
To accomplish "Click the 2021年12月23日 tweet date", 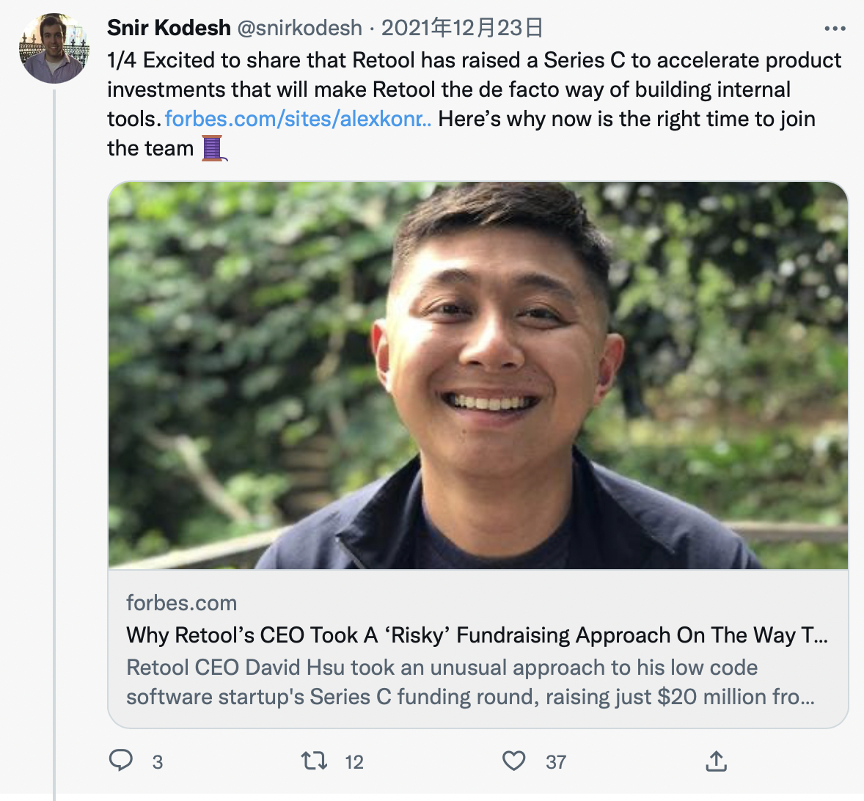I will click(x=462, y=28).
